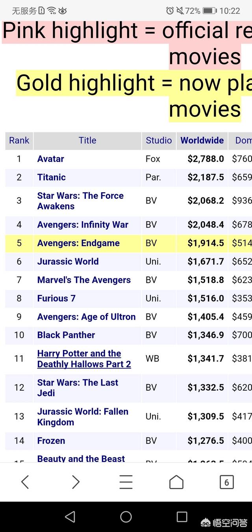Sort table by Studio column header
The width and height of the screenshot is (252, 532).
159,141
